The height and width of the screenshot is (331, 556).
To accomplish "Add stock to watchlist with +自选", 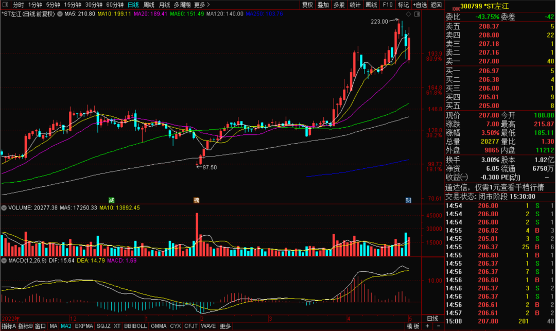I will click(x=420, y=5).
